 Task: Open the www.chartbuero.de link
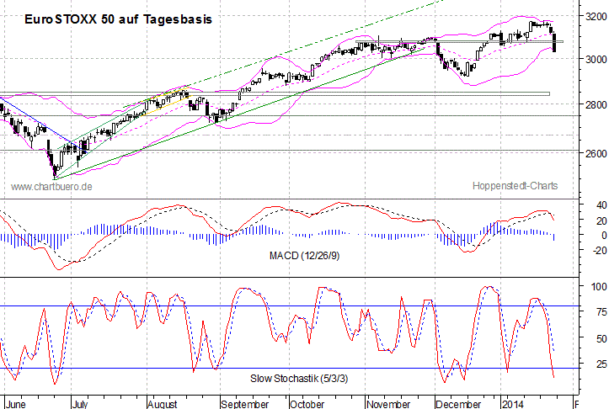coord(51,186)
